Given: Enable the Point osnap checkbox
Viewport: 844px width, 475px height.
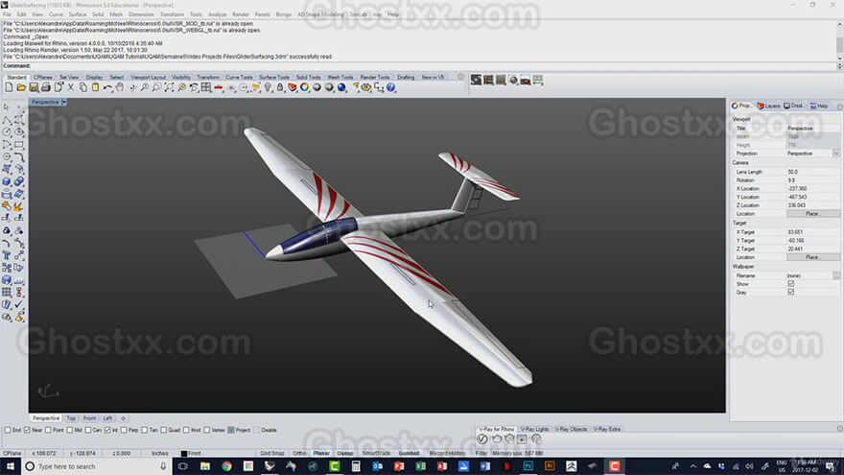Looking at the screenshot, I should pos(48,430).
